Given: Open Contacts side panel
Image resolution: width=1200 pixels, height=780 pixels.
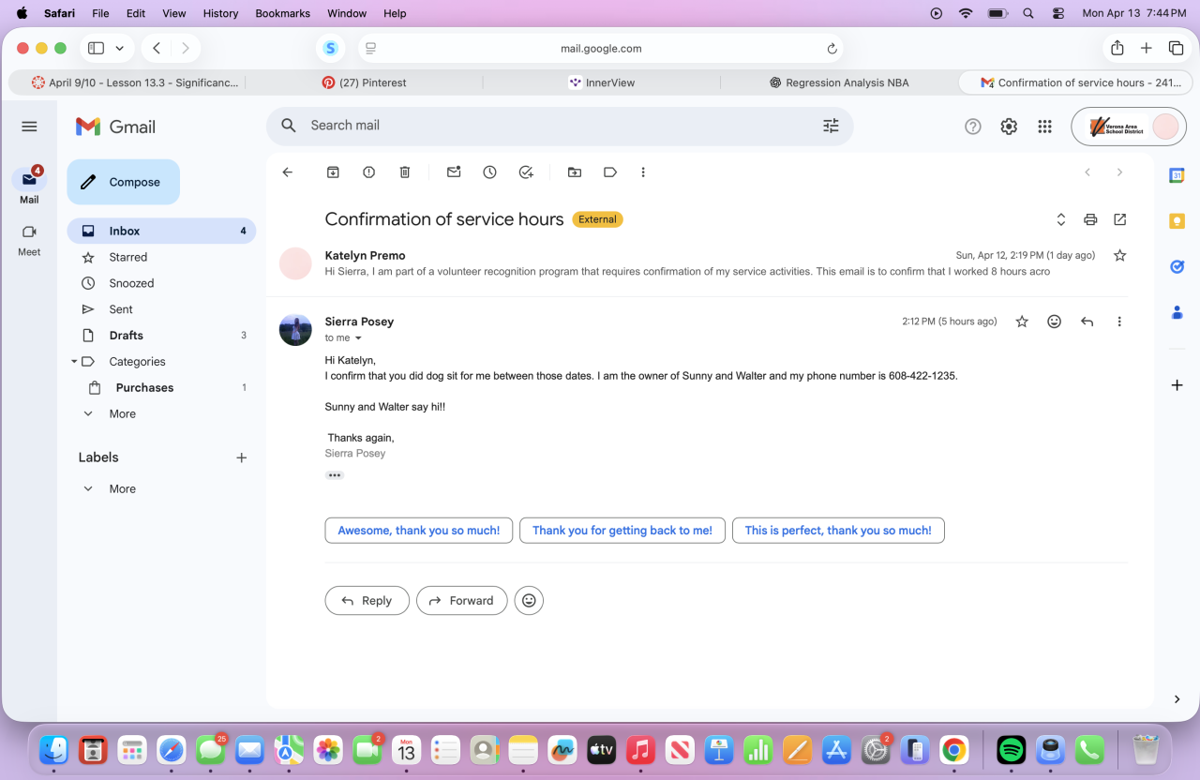Looking at the screenshot, I should tap(1177, 312).
